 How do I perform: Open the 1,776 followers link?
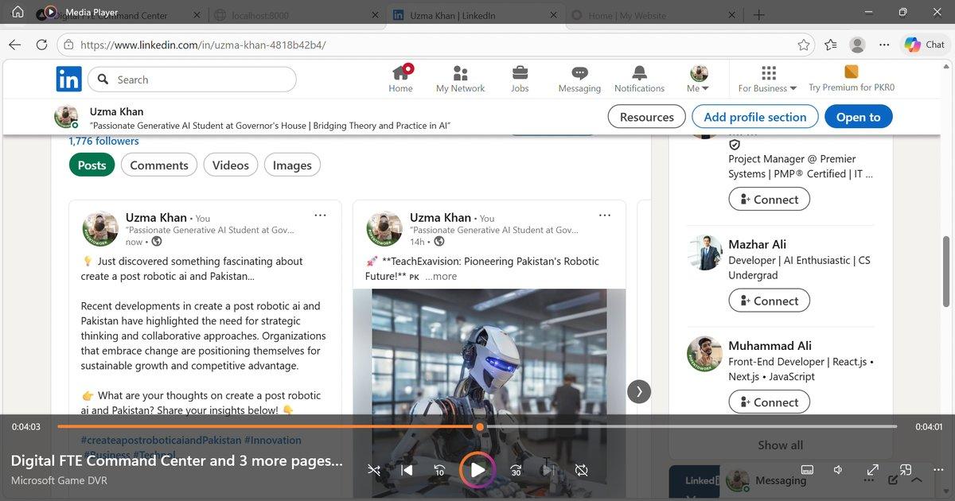[103, 141]
